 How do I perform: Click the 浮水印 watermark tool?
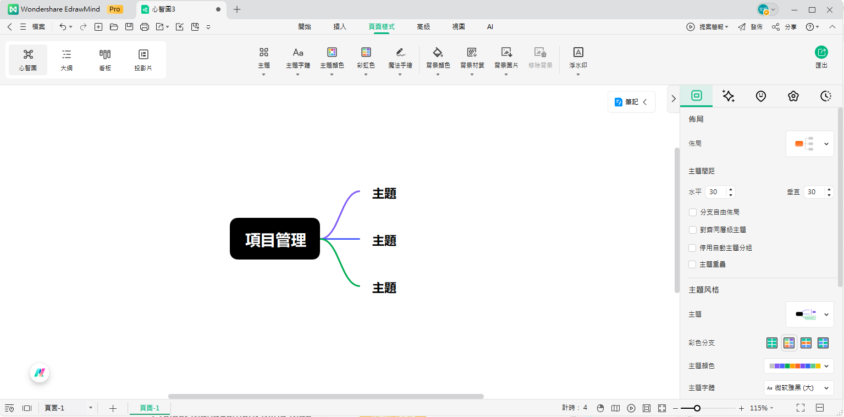point(578,58)
